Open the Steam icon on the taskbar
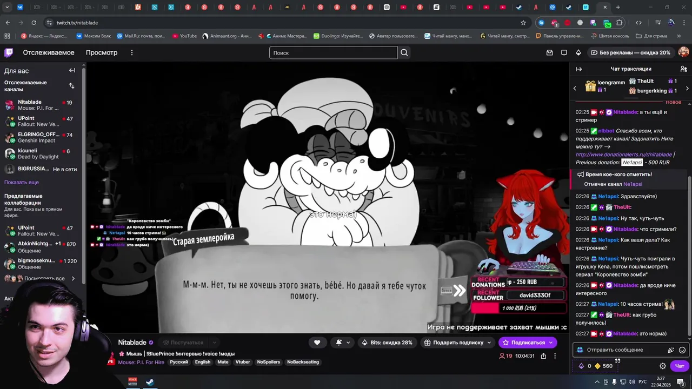 pos(150,382)
